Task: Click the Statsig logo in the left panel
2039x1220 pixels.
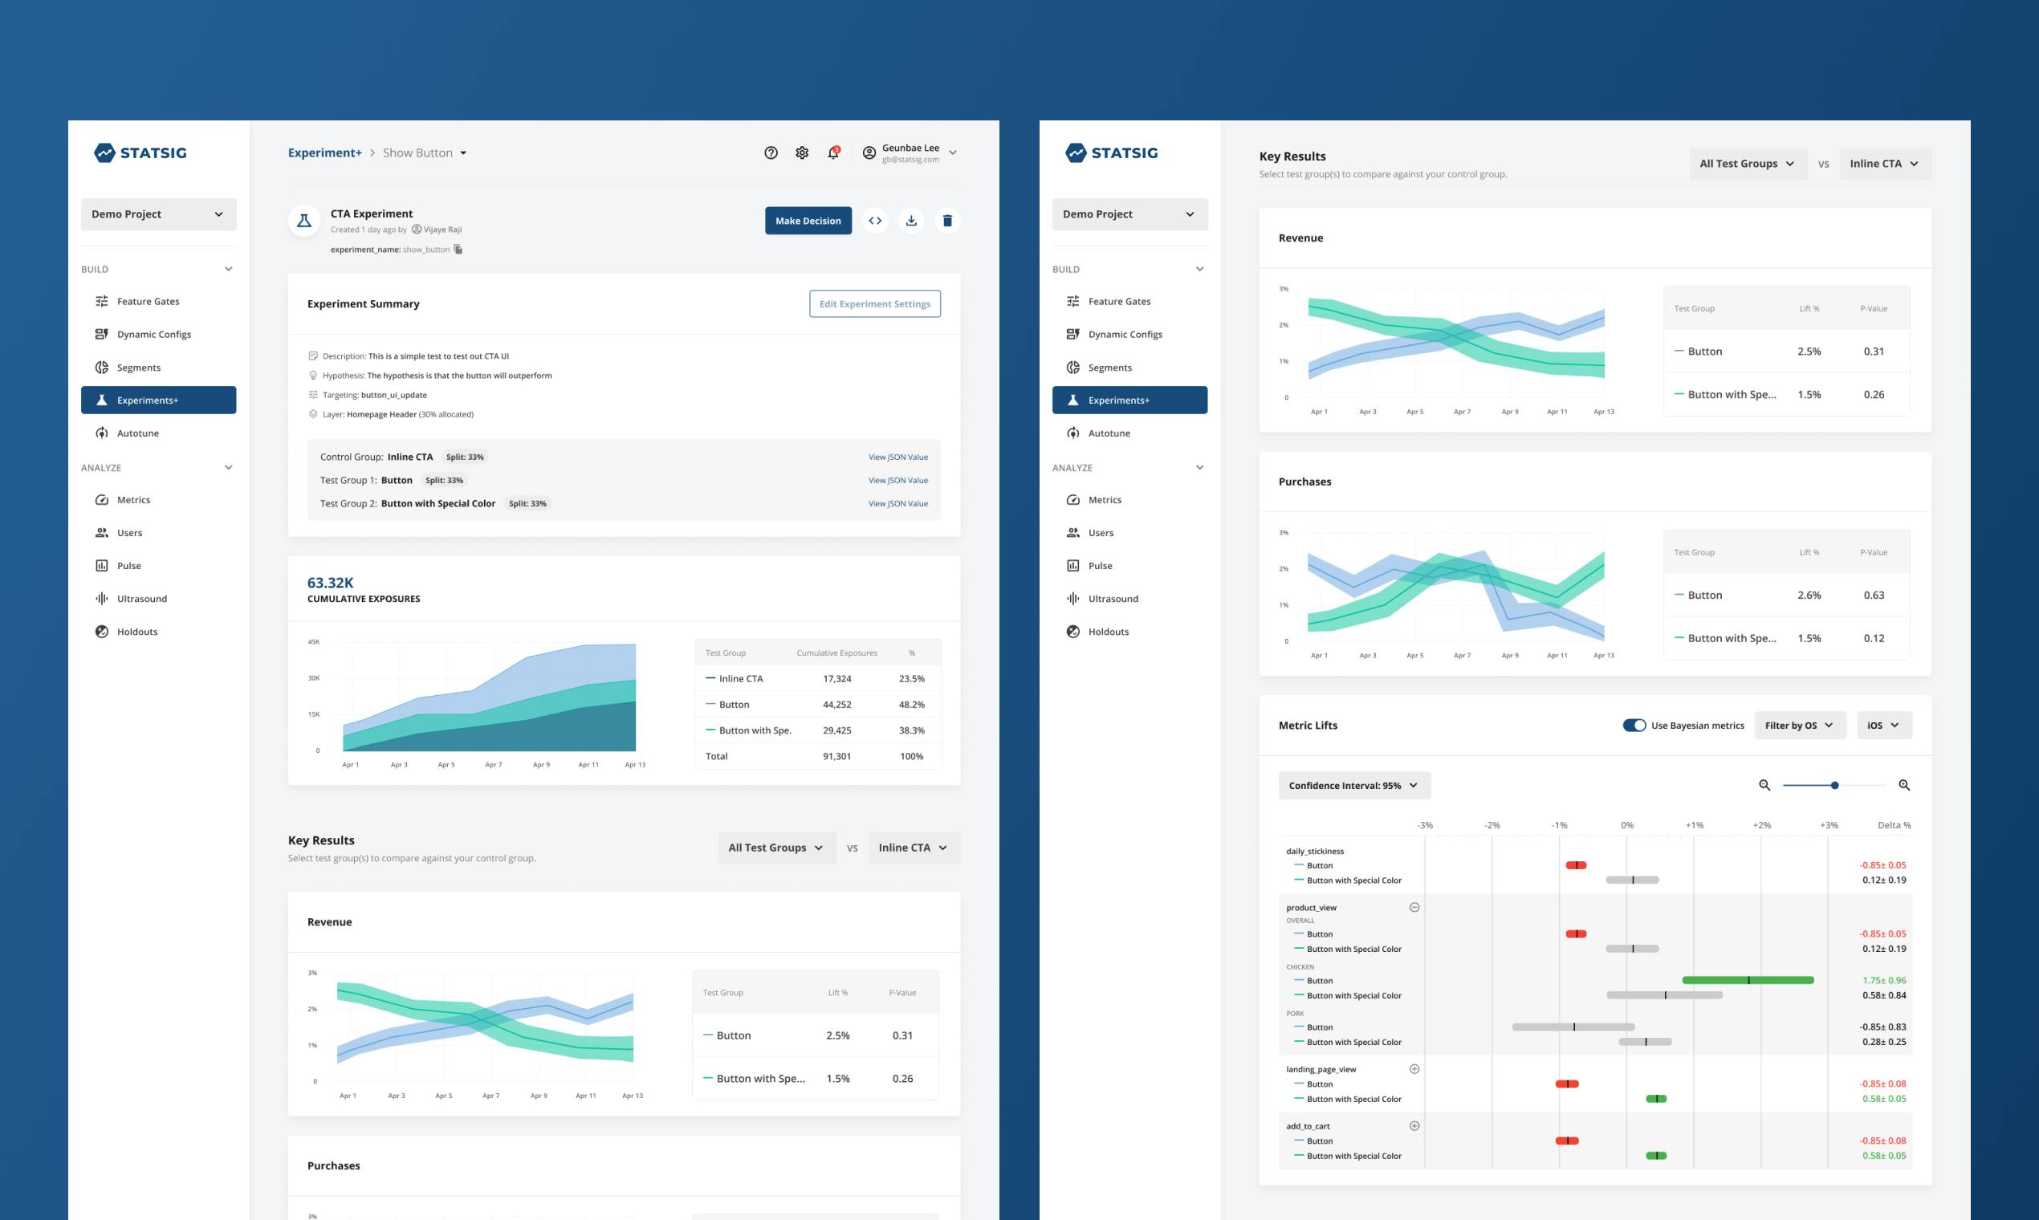Action: [x=140, y=153]
